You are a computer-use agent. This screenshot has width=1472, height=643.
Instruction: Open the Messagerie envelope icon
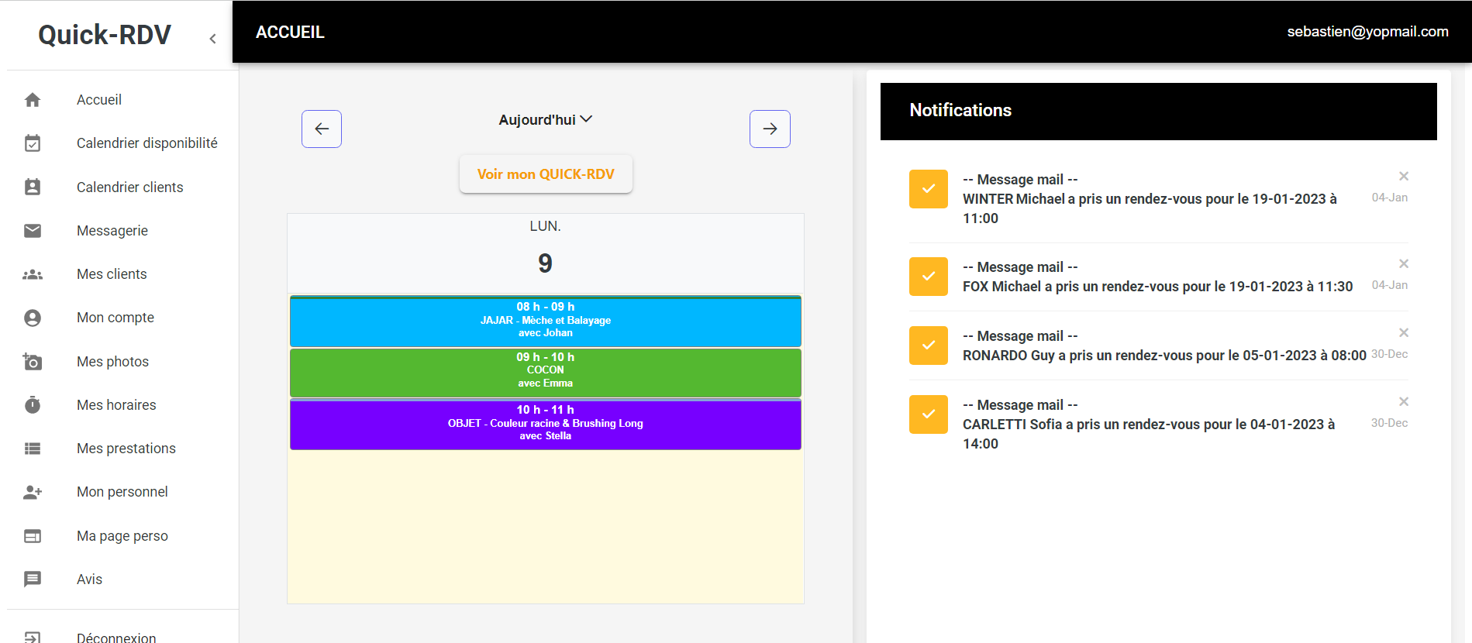coord(33,231)
